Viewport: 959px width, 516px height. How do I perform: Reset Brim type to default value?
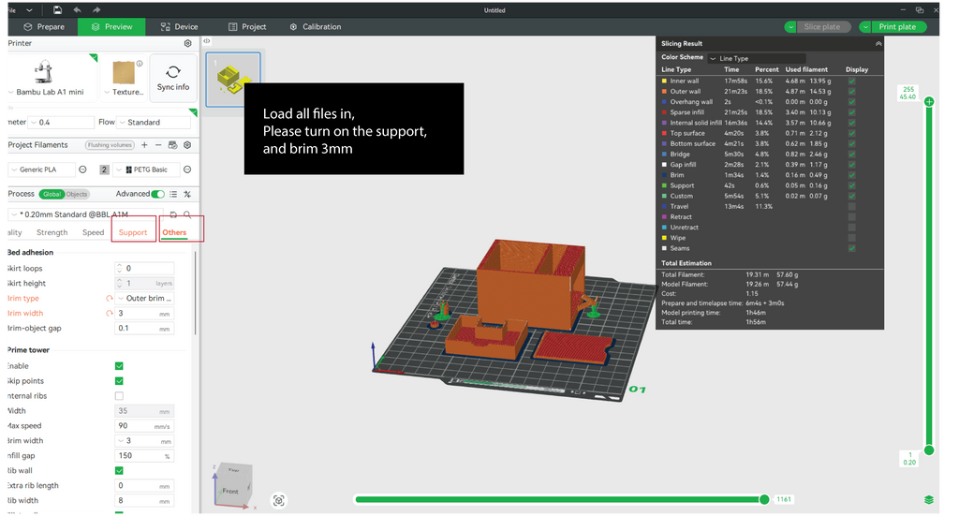(x=110, y=298)
